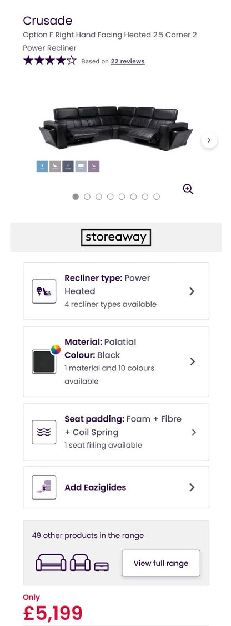Click the footstool icon in range section
Screen dimensions: 231x626
point(101,566)
